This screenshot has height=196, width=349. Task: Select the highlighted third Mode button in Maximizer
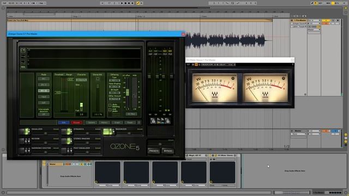(44, 91)
